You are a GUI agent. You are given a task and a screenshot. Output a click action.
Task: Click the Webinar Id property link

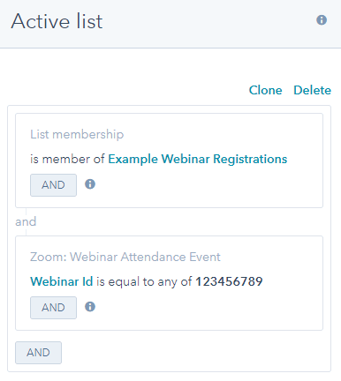click(62, 281)
